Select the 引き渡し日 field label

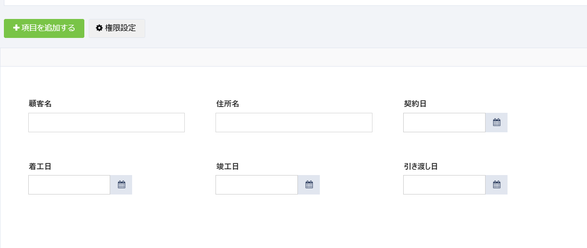point(421,166)
